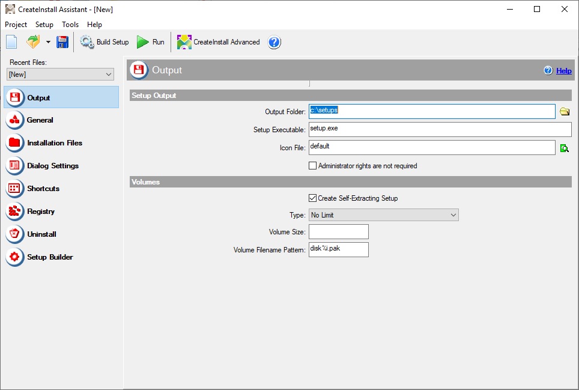The width and height of the screenshot is (579, 390).
Task: Open the Registry section icon
Action: [15, 212]
